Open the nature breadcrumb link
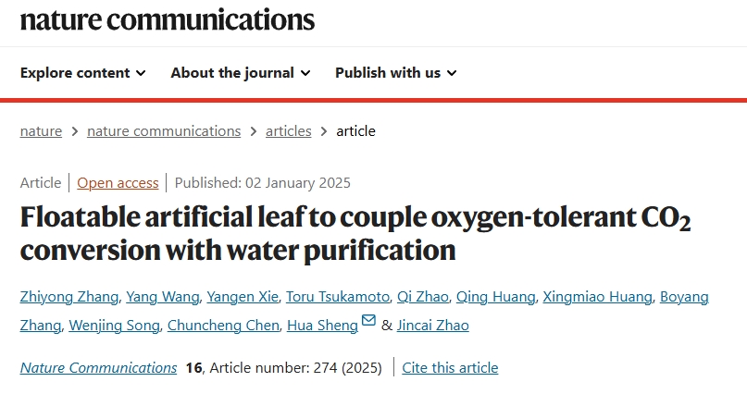The width and height of the screenshot is (747, 394). [41, 130]
